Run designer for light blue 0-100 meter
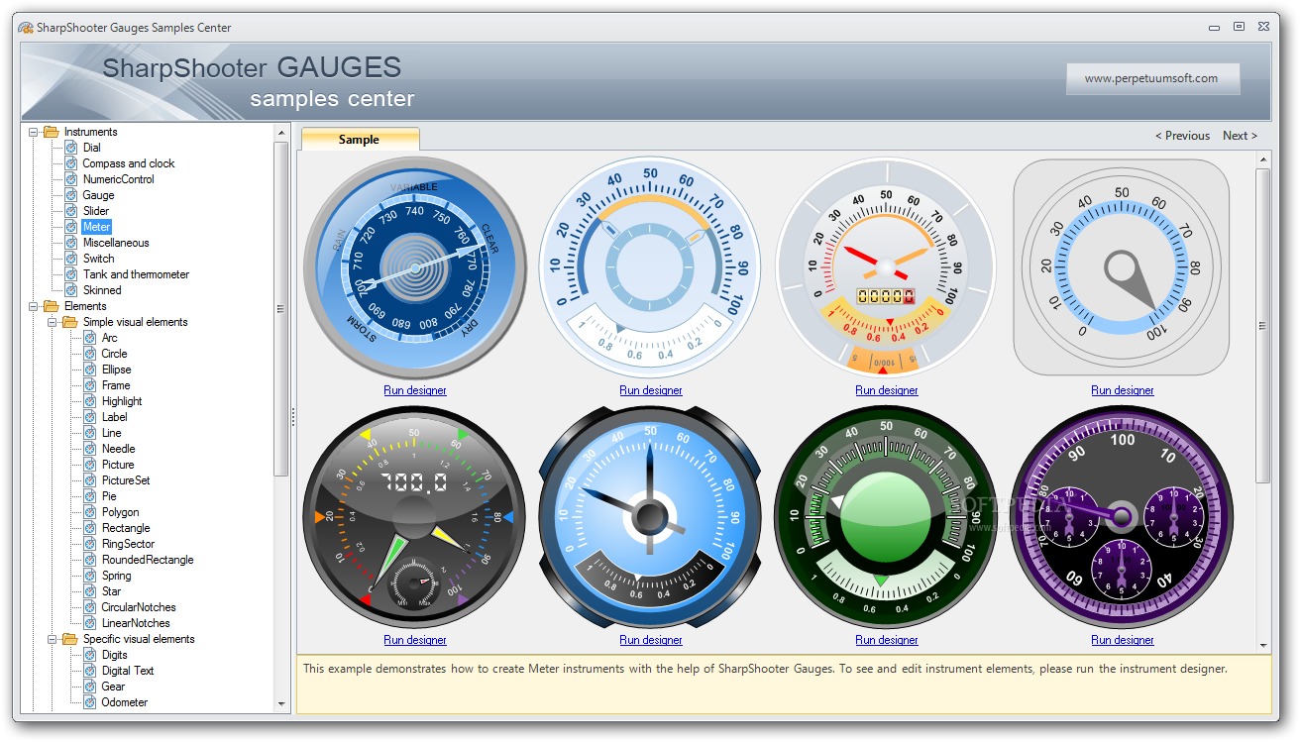The height and width of the screenshot is (742, 1300). 651,390
